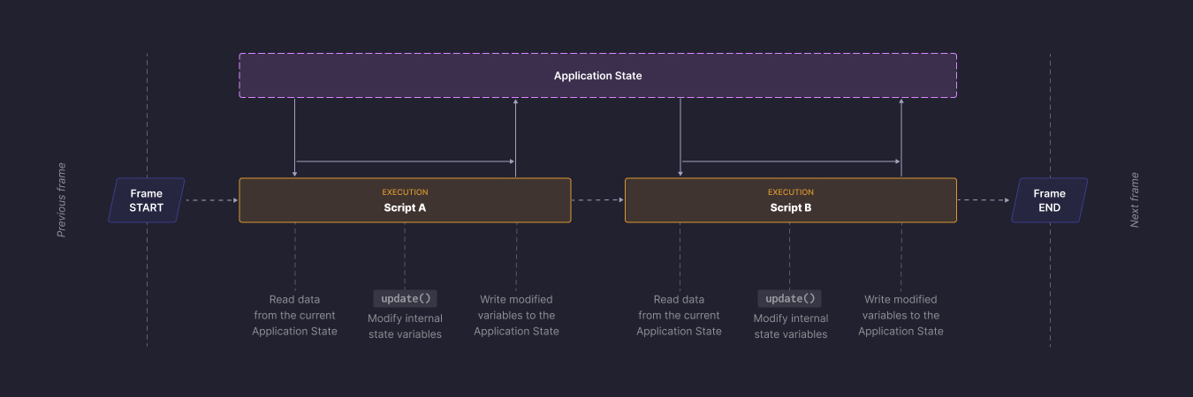Click the update() code tag below Script B

pos(790,298)
